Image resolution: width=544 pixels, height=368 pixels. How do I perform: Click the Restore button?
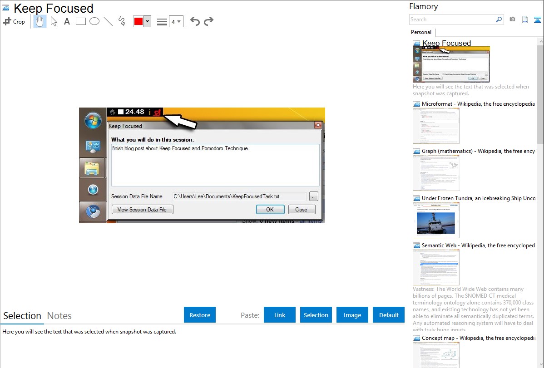[x=200, y=315]
